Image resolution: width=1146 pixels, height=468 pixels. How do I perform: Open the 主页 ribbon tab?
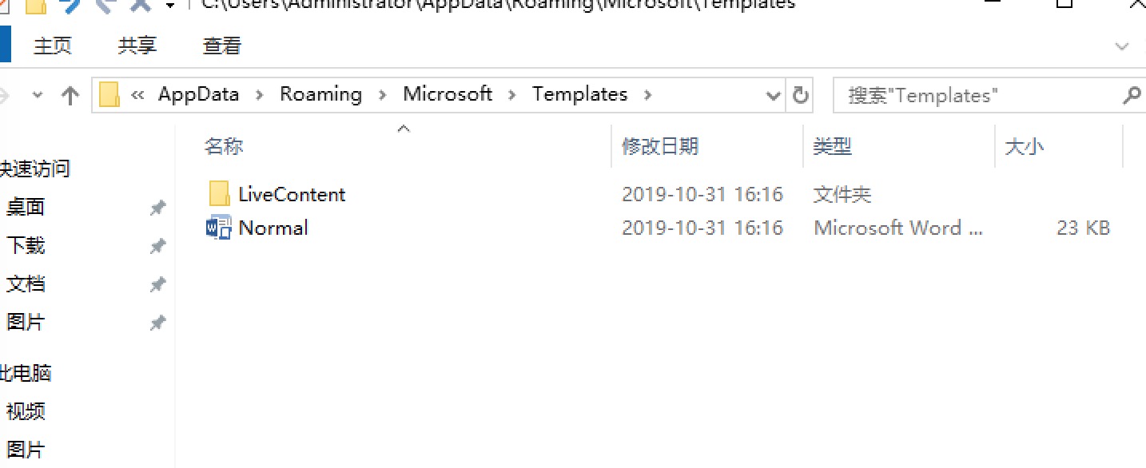click(53, 46)
